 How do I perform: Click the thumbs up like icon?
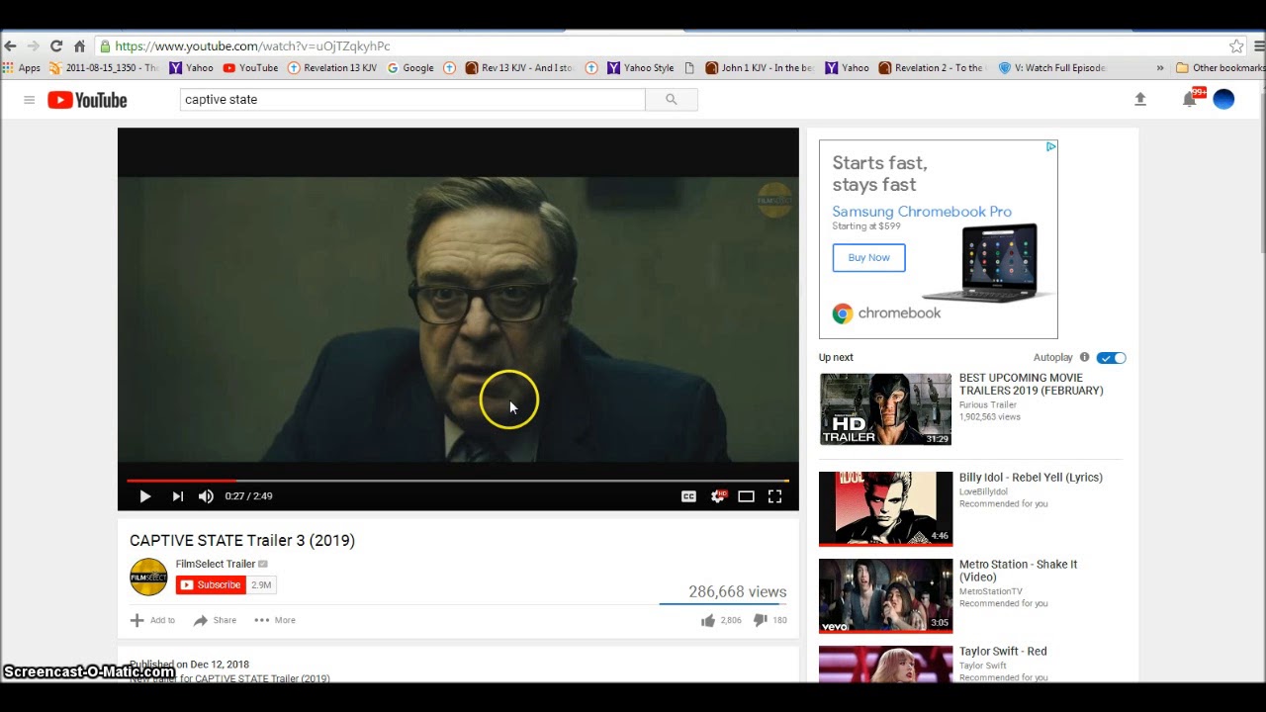[x=708, y=620]
